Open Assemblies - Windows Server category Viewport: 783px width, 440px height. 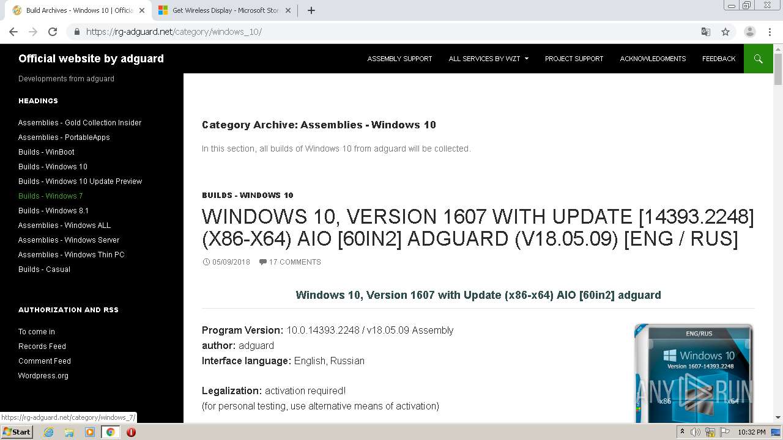coord(69,240)
